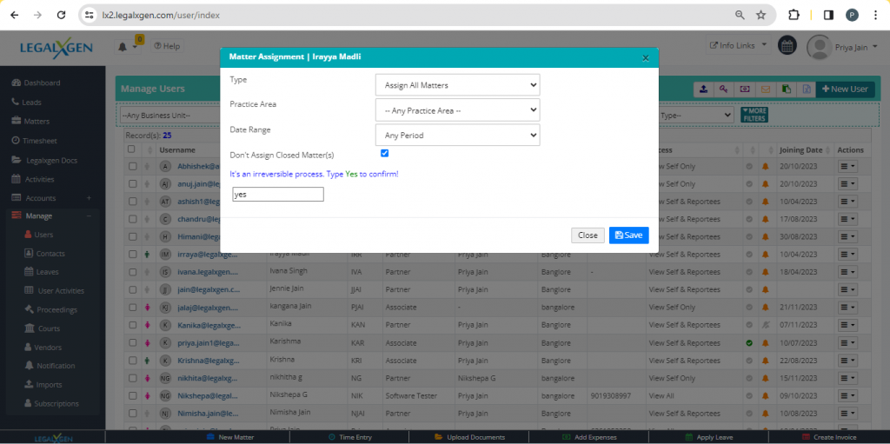Image resolution: width=890 pixels, height=444 pixels.
Task: Click the Save button in dialog
Action: [x=628, y=235]
